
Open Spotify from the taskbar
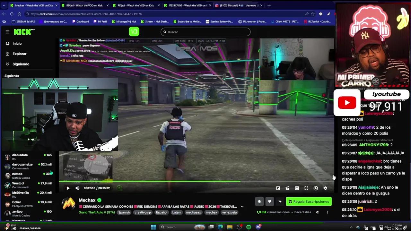[x=249, y=227]
